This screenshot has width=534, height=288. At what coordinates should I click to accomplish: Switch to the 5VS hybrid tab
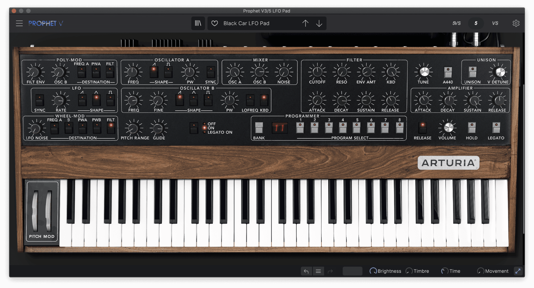(456, 23)
